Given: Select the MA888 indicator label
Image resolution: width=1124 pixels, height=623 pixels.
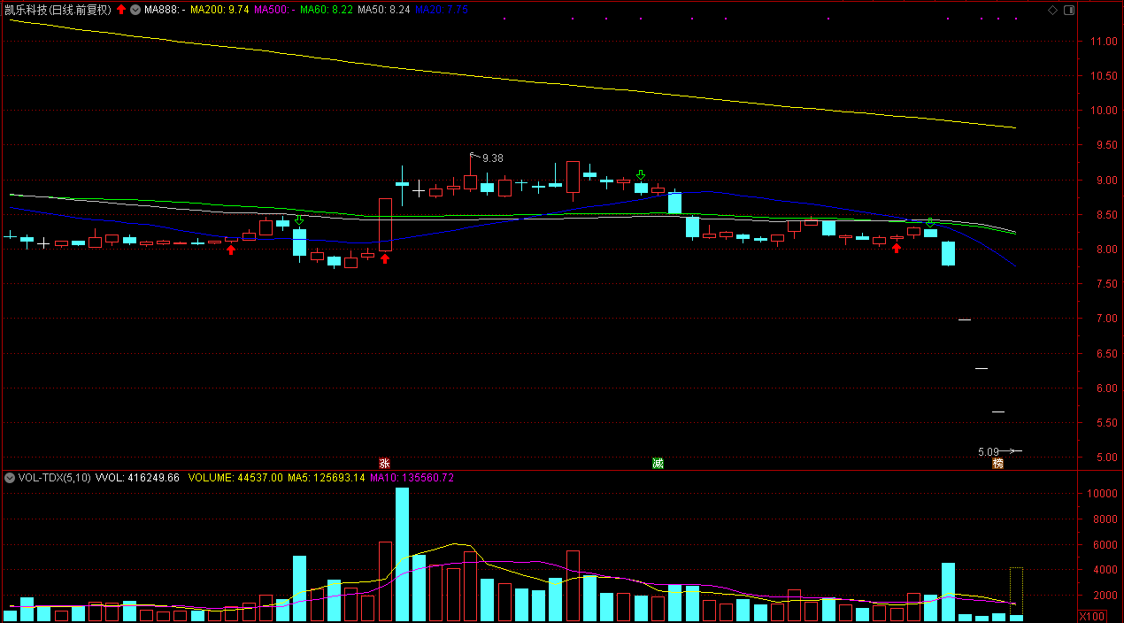Looking at the screenshot, I should tap(164, 10).
